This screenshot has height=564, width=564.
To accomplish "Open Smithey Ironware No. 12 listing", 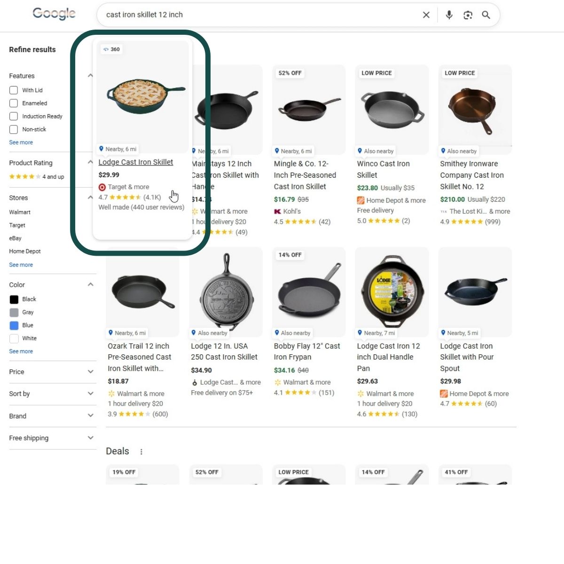I will point(472,175).
